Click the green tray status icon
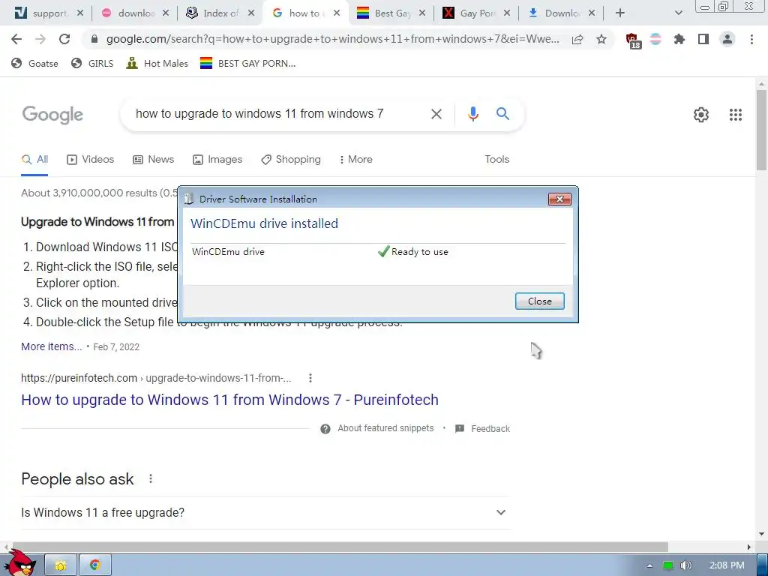The width and height of the screenshot is (768, 576). pyautogui.click(x=667, y=565)
